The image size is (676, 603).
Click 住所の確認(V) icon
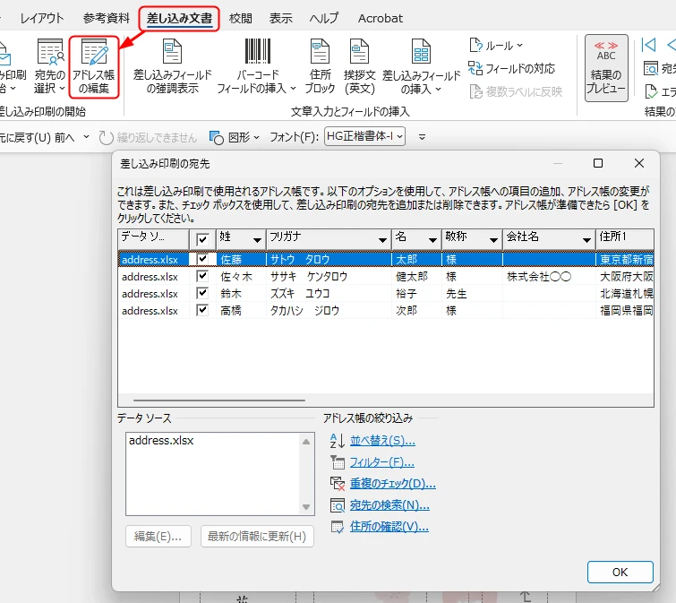pos(338,527)
